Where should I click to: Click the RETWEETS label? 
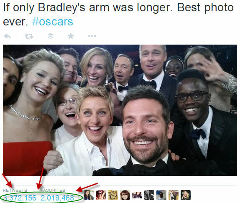click(x=15, y=190)
